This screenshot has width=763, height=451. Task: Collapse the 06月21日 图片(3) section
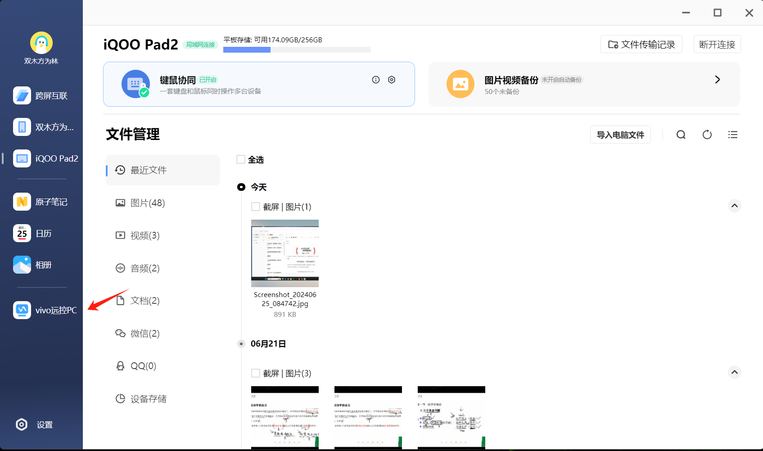click(735, 372)
